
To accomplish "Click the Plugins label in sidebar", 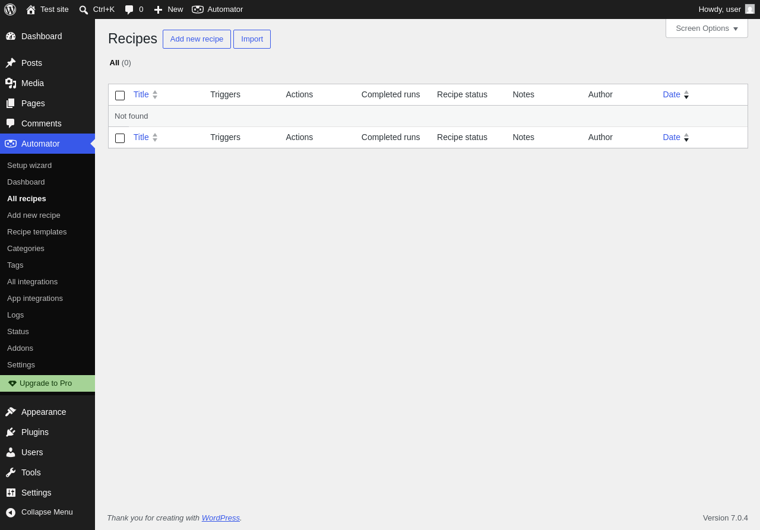I will (35, 432).
